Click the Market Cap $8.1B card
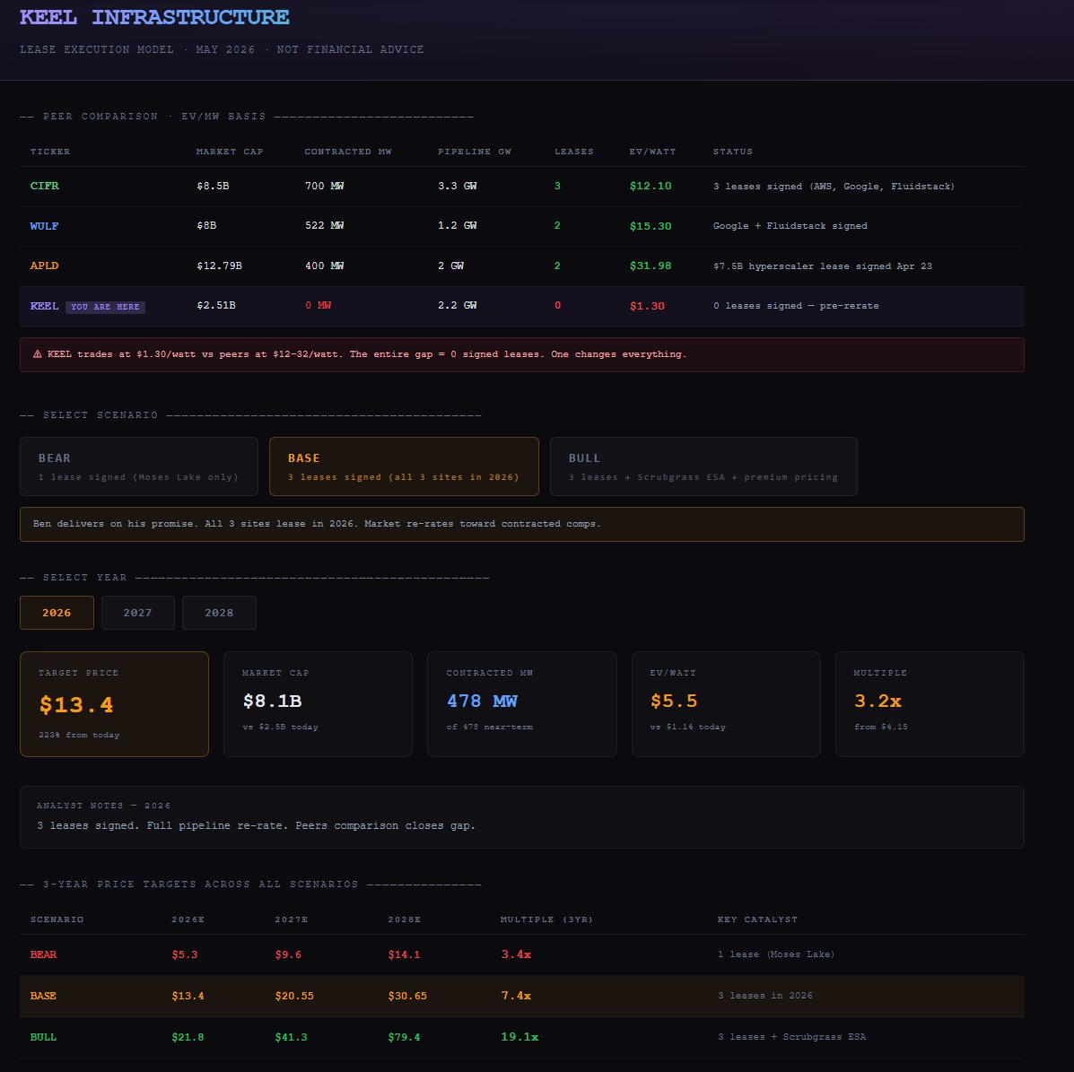The image size is (1074, 1072). (318, 704)
